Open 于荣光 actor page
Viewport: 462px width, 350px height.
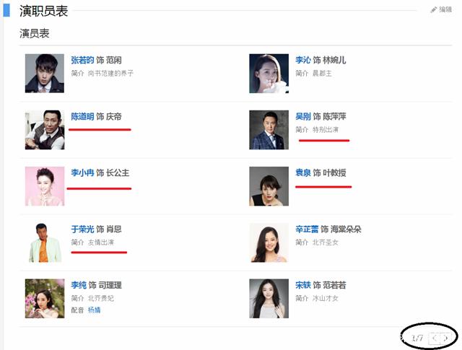[x=82, y=229]
